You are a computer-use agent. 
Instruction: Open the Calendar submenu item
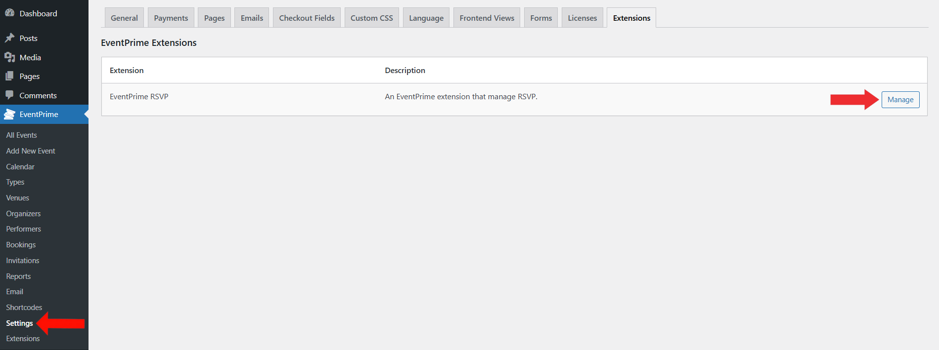(20, 166)
